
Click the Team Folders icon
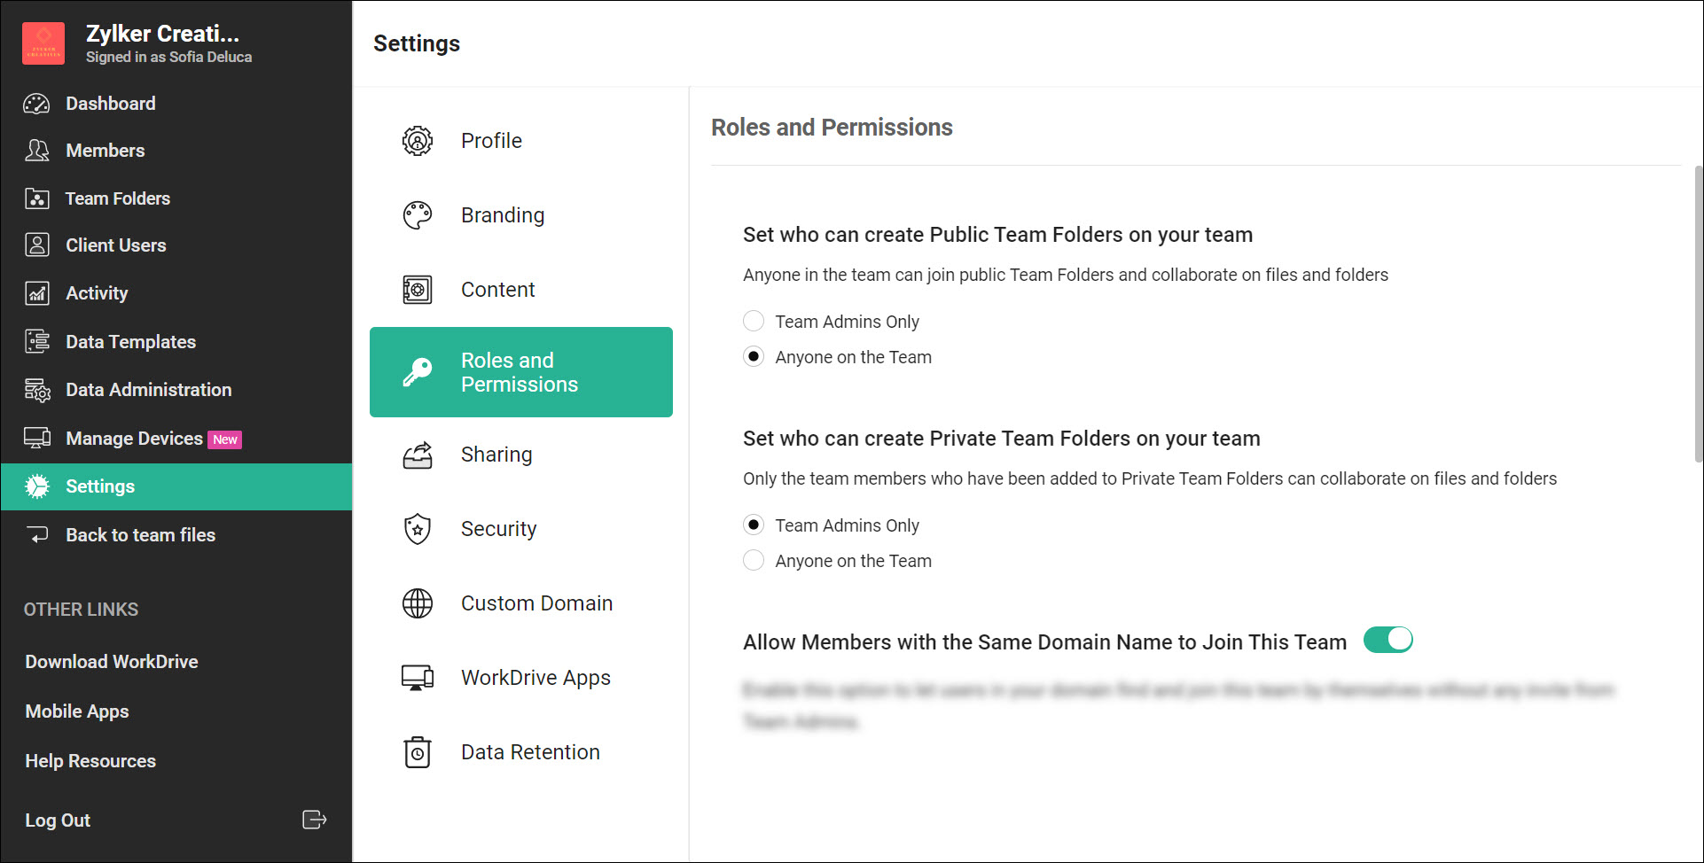37,198
